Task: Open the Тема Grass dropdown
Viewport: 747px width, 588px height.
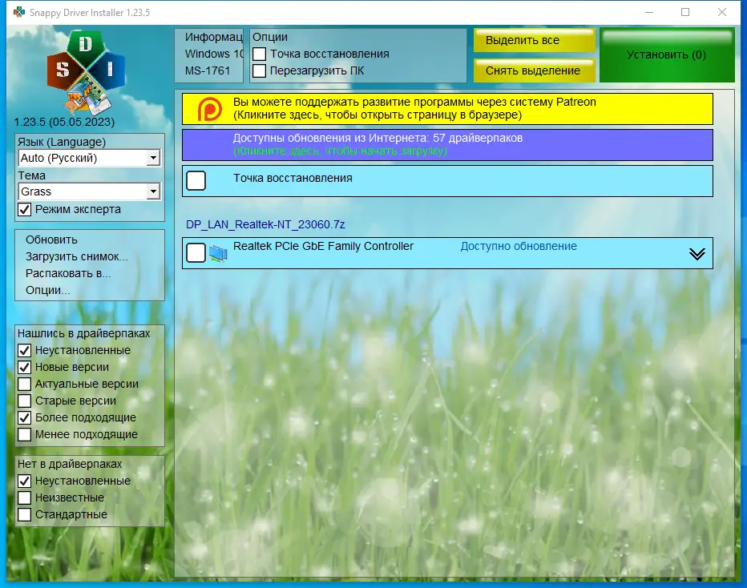Action: (x=89, y=191)
